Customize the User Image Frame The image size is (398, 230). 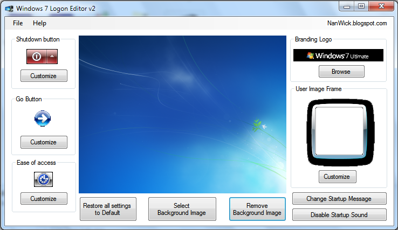pos(338,177)
